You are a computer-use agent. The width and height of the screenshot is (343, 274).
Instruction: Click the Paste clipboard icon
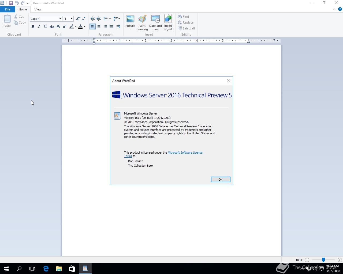click(7, 19)
